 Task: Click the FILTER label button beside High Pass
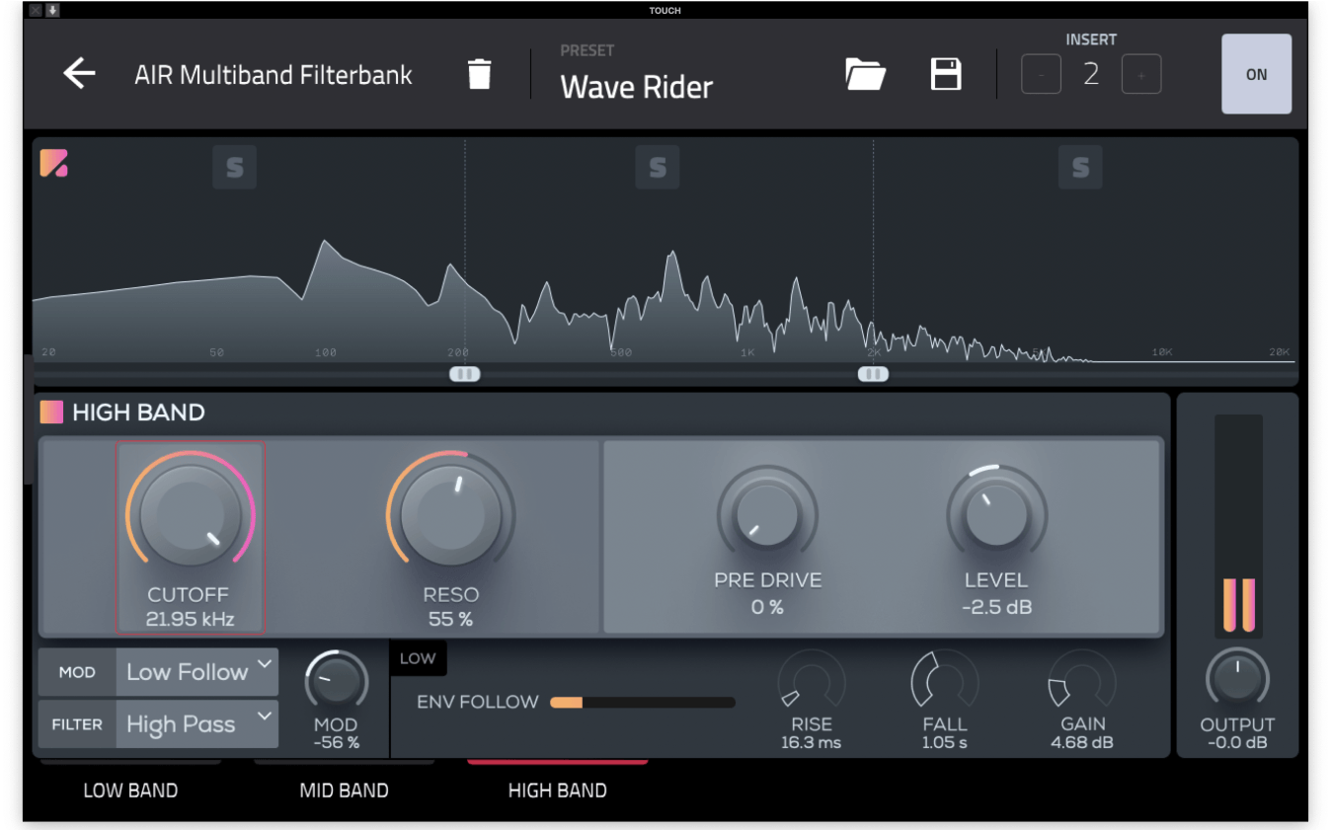click(x=77, y=724)
